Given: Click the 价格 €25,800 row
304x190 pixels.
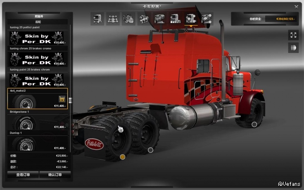Looking at the screenshot, I should point(39,156).
